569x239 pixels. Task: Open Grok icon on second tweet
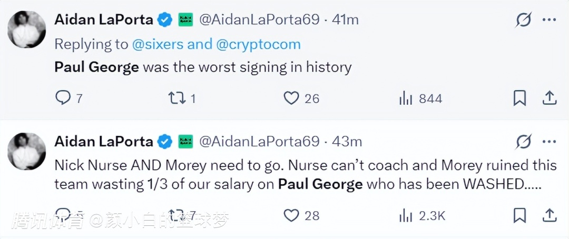click(x=523, y=142)
